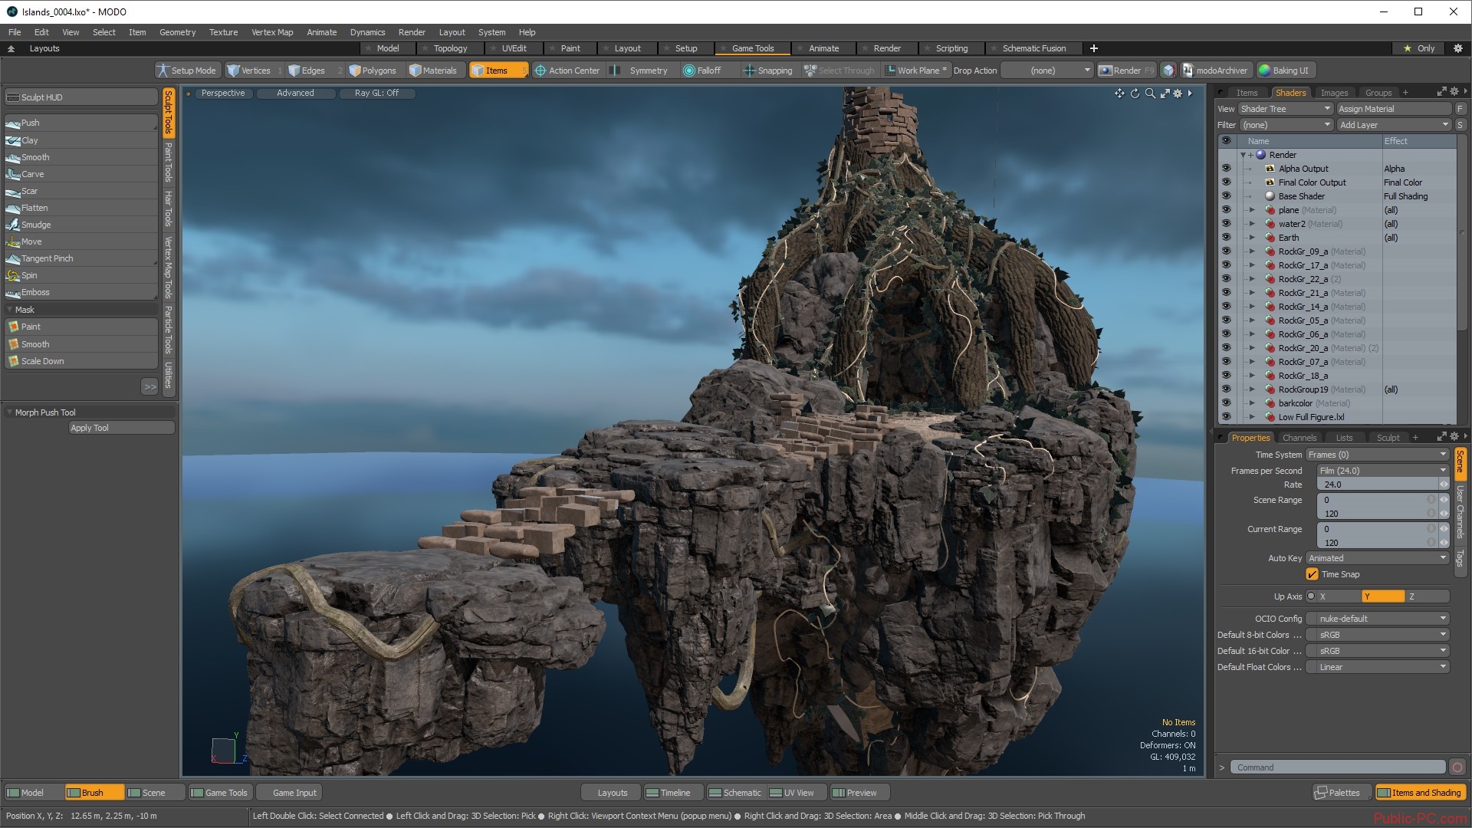
Task: Switch to the Channels tab
Action: [1299, 438]
